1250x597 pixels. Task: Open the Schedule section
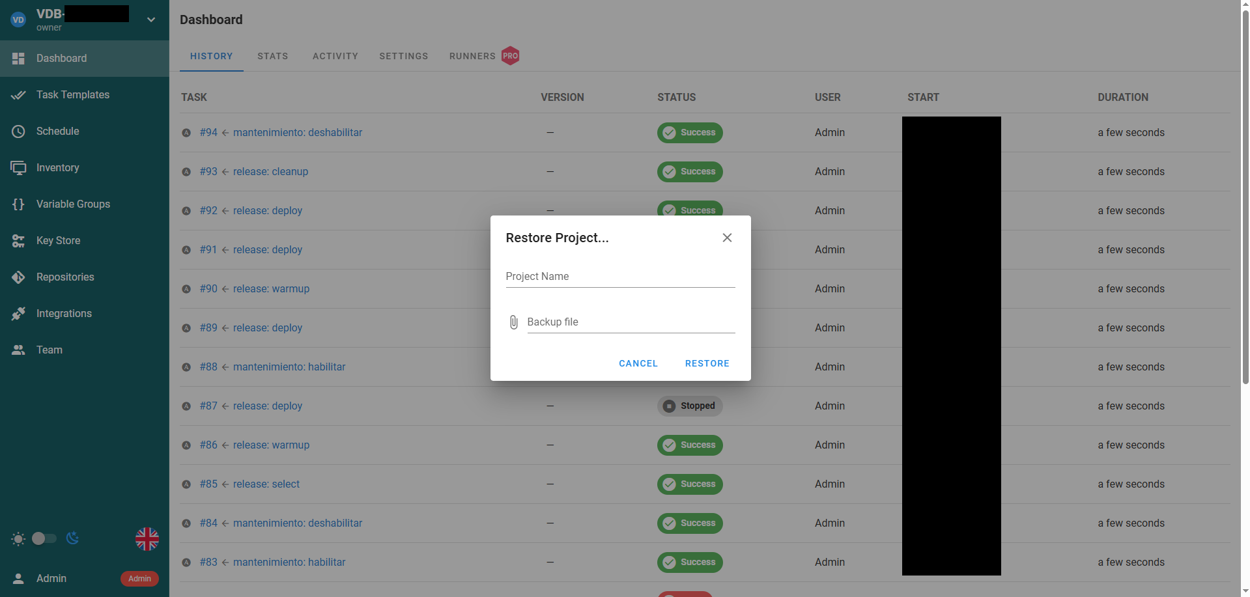59,131
